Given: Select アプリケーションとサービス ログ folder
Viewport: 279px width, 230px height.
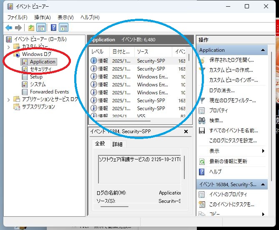Looking at the screenshot, I should 50,99.
